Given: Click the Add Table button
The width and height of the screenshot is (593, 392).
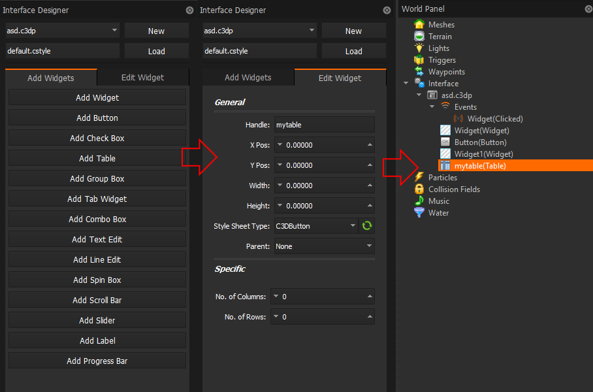Looking at the screenshot, I should 97,158.
